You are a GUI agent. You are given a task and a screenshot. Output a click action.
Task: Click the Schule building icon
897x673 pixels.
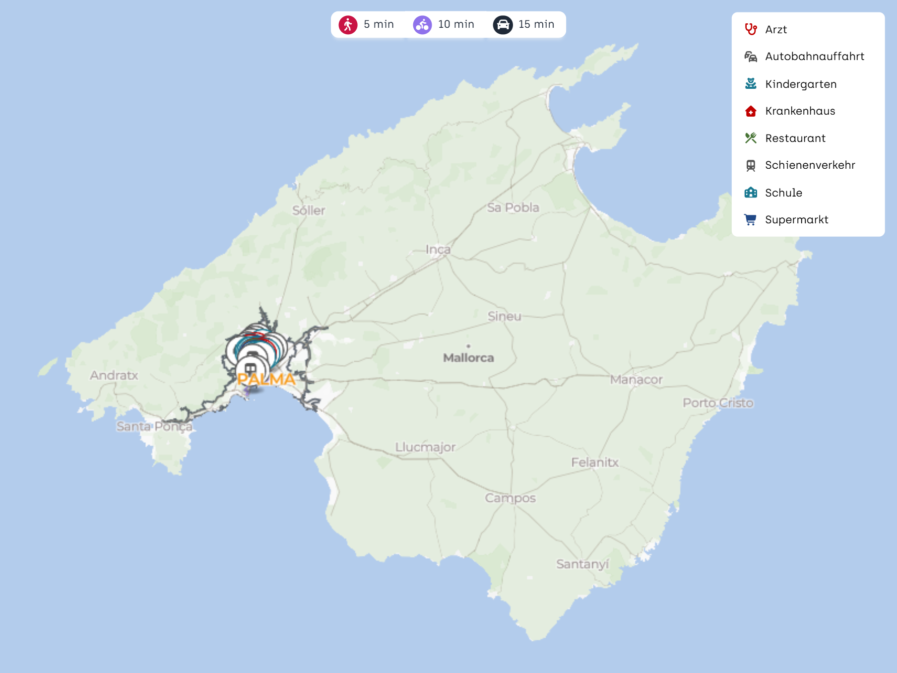(751, 193)
